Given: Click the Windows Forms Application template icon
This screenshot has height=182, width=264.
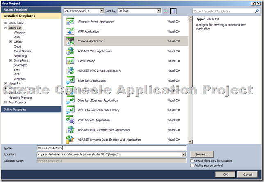Looking at the screenshot, I should point(70,22).
